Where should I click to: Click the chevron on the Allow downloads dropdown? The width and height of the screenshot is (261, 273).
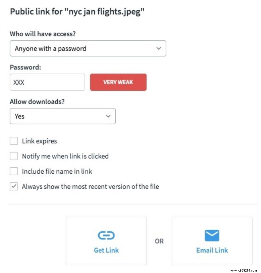click(x=108, y=116)
